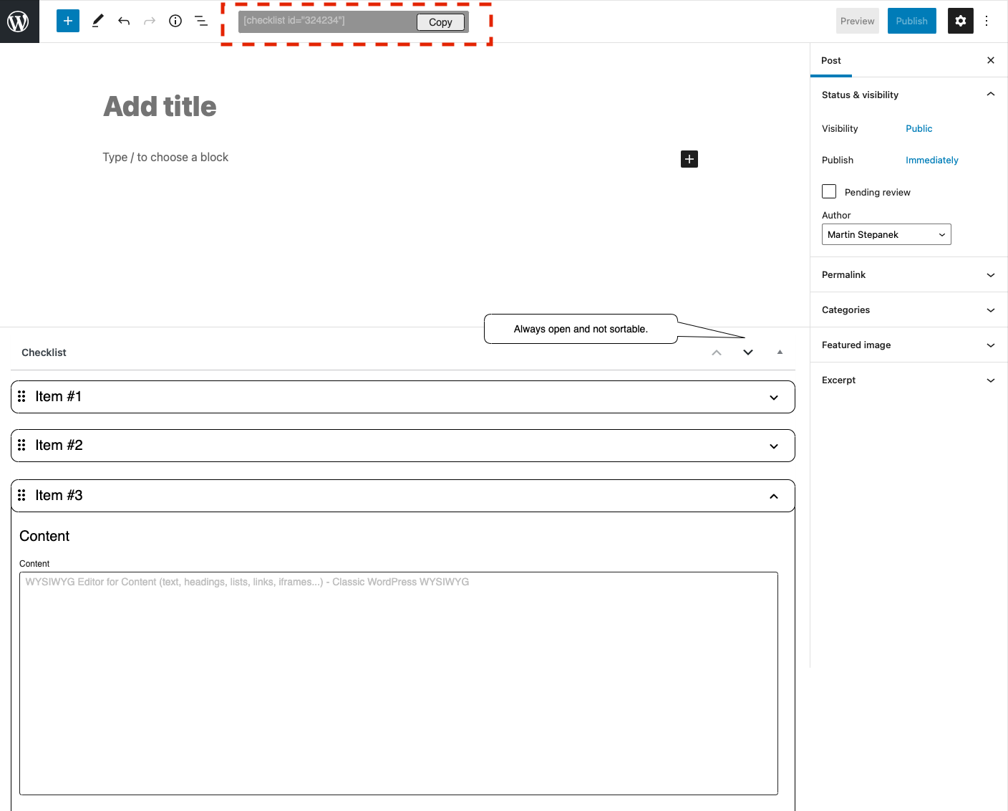Expand the Featured image panel

coord(990,345)
